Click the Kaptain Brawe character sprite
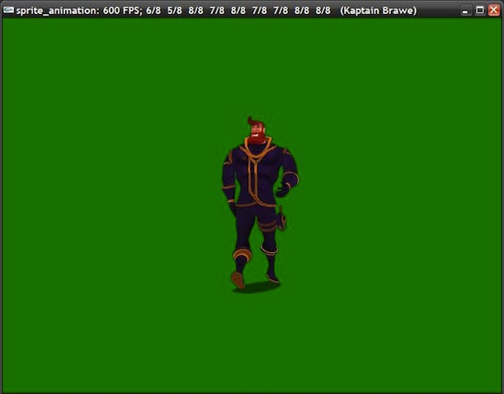This screenshot has width=504, height=394. (x=260, y=205)
